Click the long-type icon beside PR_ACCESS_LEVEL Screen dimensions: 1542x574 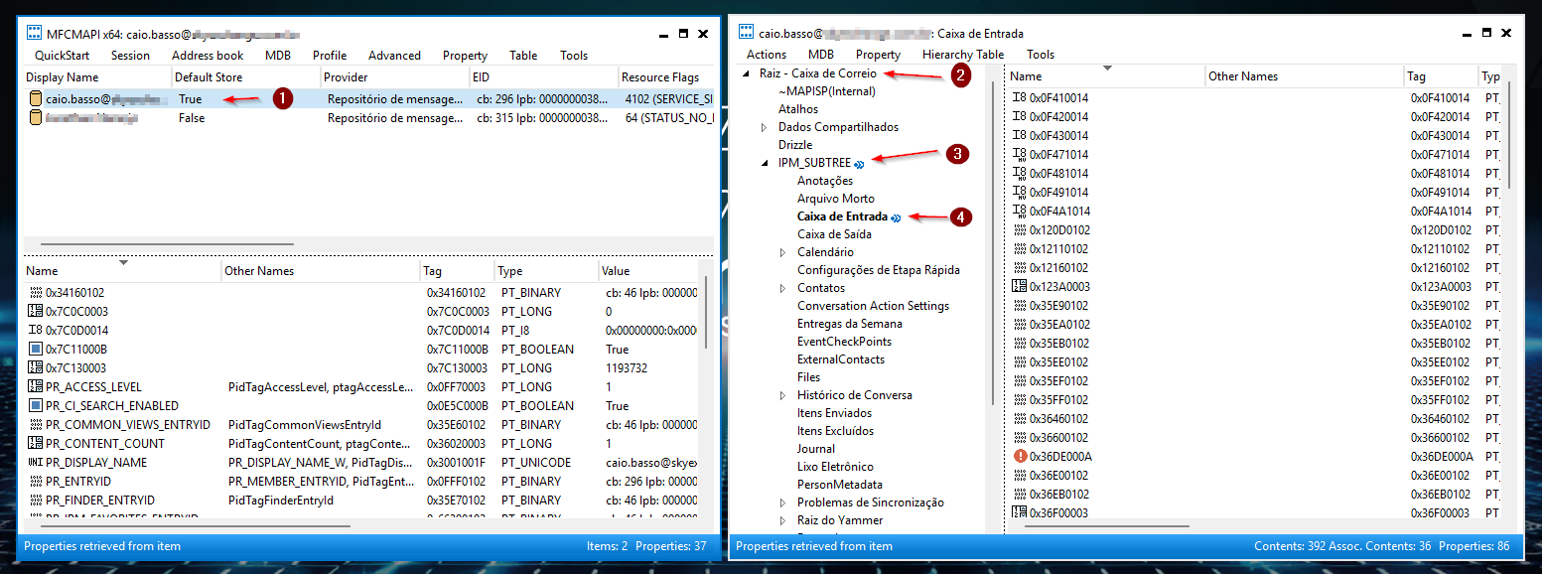tap(35, 387)
